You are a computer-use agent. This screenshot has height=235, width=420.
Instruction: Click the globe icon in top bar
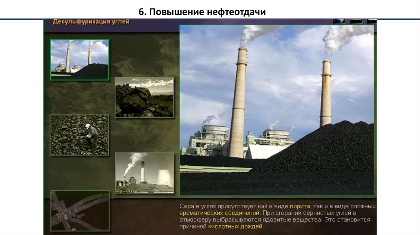(x=339, y=21)
